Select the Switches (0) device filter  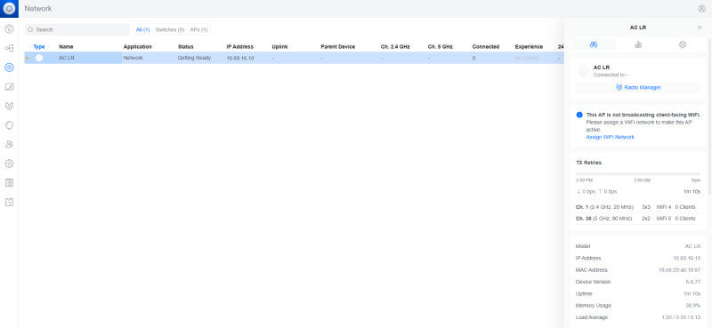(170, 29)
